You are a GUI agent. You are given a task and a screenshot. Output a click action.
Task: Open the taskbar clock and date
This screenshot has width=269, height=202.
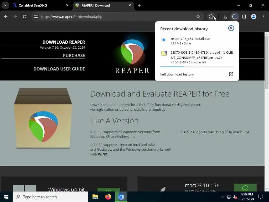tap(246, 197)
